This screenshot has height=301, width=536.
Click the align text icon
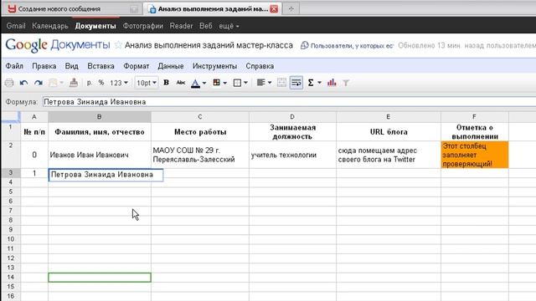pos(260,83)
